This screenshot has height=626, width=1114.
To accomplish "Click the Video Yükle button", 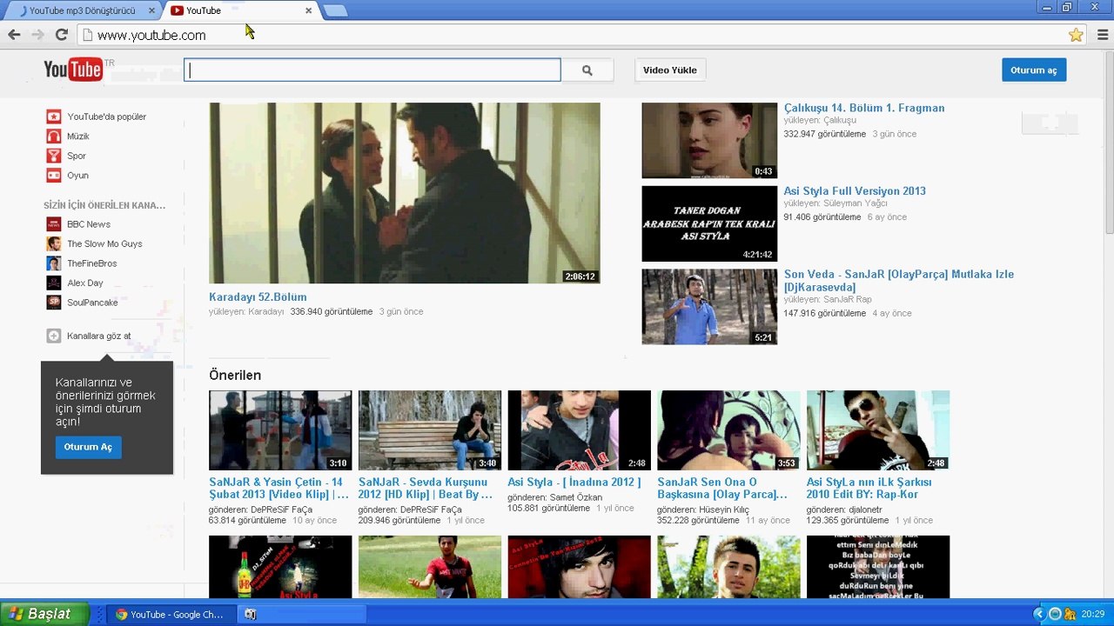I will click(670, 70).
